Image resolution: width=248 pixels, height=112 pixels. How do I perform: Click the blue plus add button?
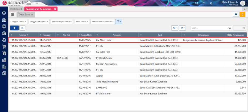pyautogui.click(x=14, y=28)
